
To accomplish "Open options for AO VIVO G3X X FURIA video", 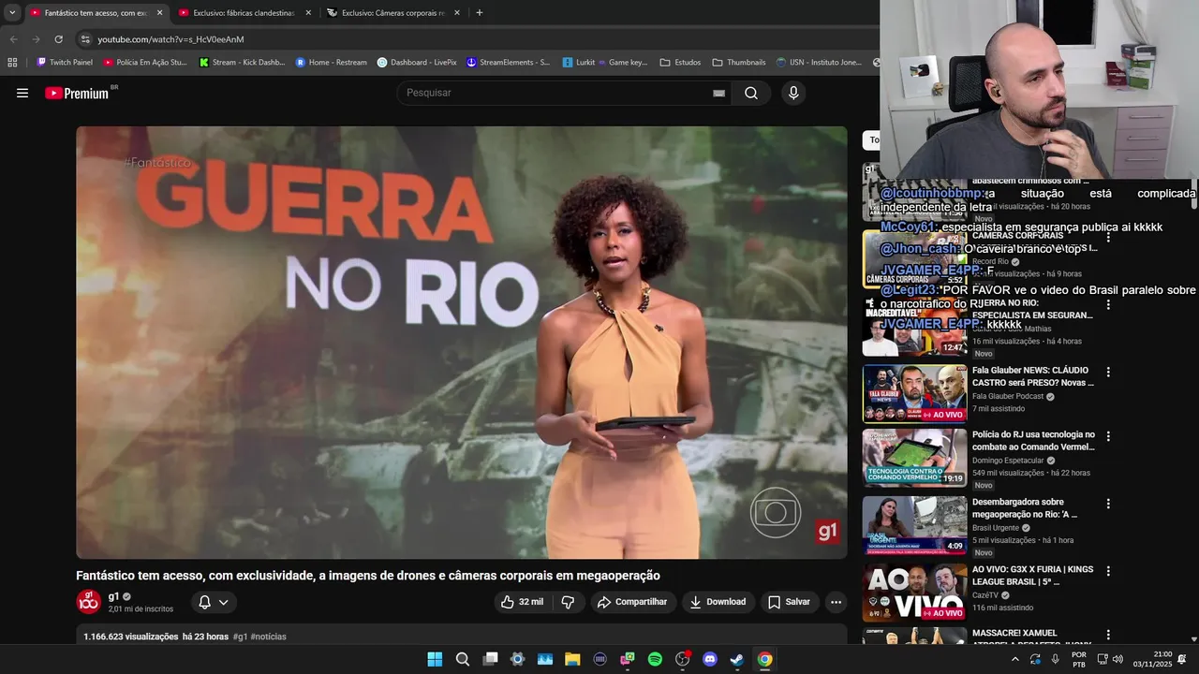I will pos(1108,571).
